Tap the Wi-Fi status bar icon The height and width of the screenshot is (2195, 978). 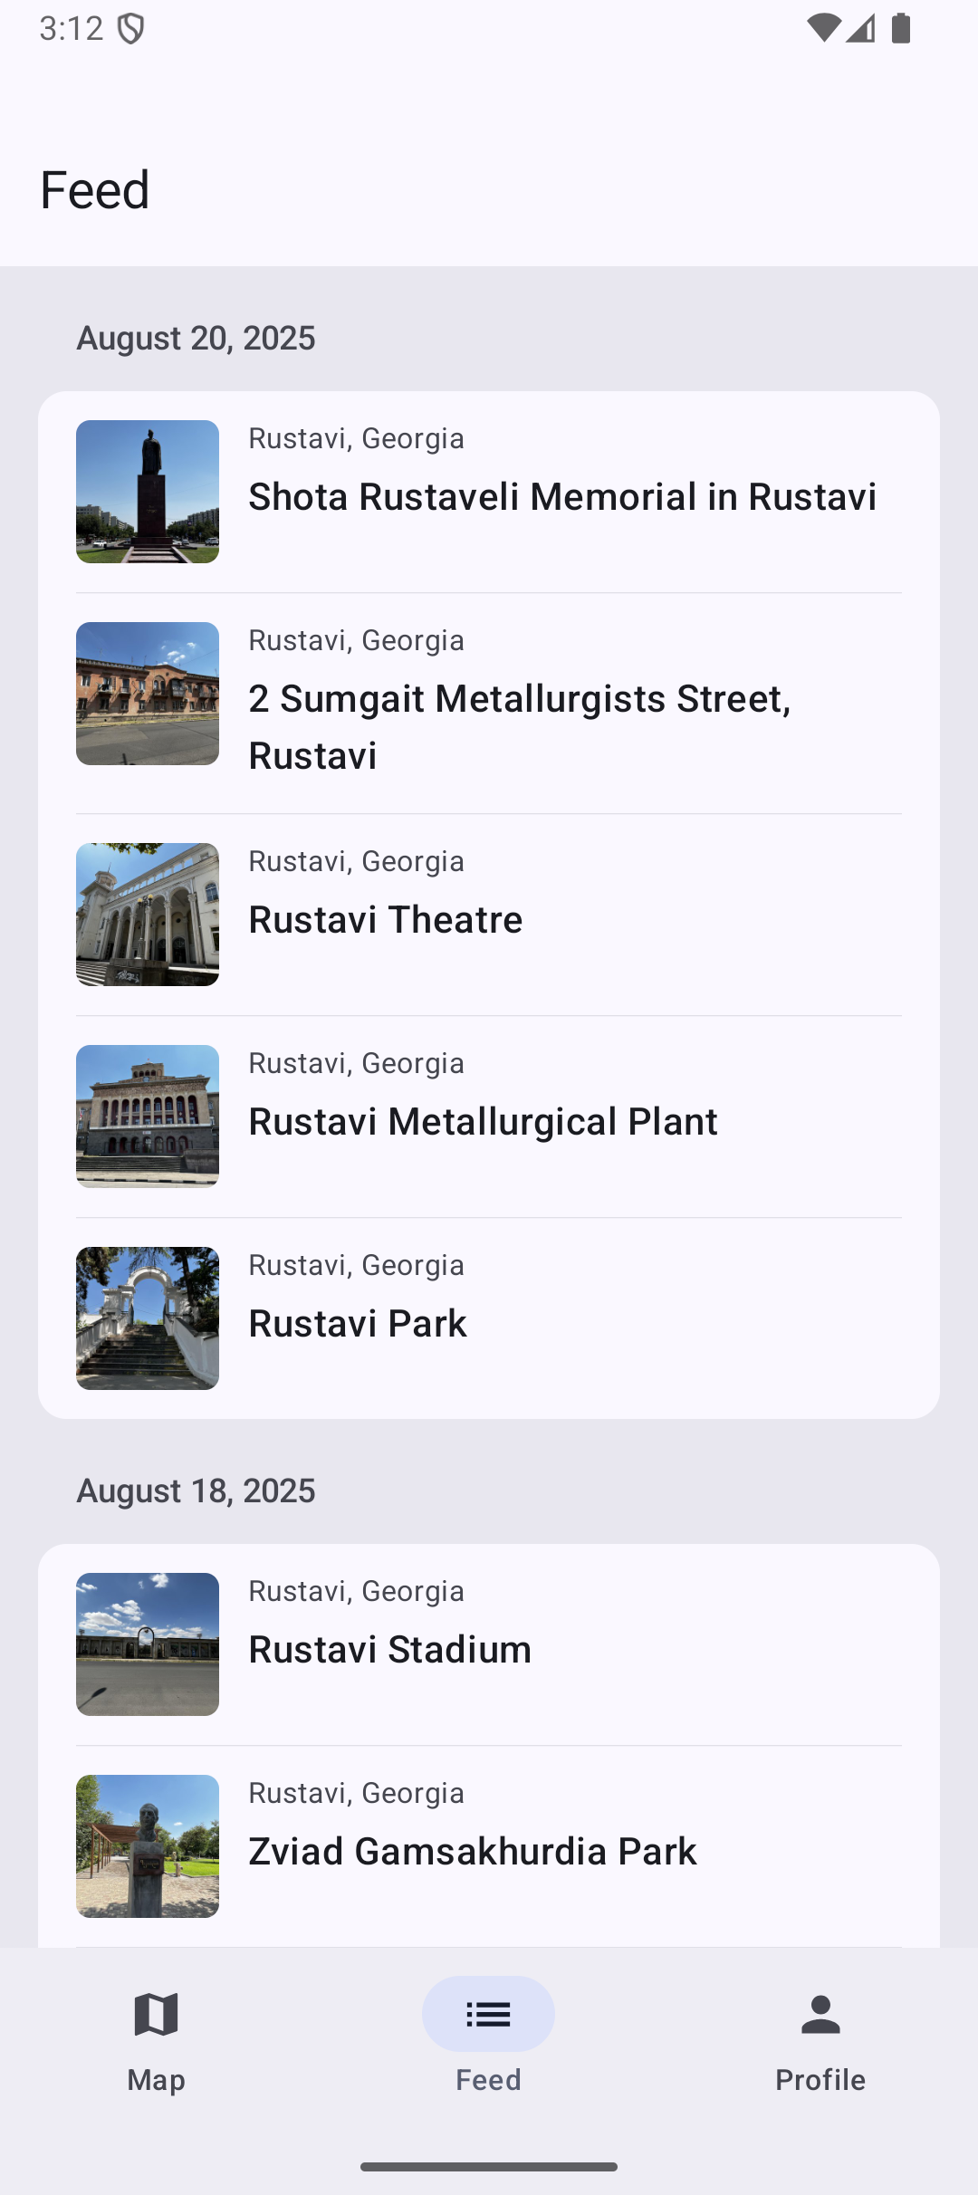point(822,29)
